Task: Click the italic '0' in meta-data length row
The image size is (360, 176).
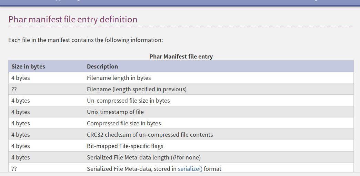Action: [x=174, y=157]
